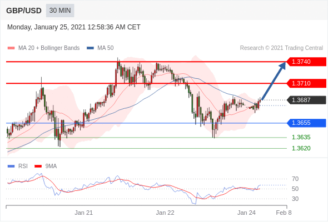The image size is (328, 222).
Task: Click the GBP/USD pair title
Action: click(24, 11)
